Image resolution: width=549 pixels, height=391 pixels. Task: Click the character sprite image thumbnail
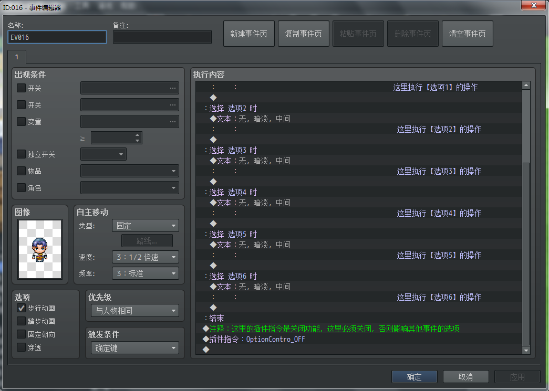click(40, 249)
